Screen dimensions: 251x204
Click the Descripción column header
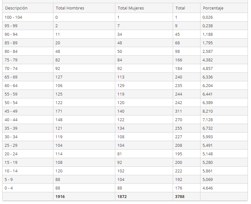pos(16,8)
